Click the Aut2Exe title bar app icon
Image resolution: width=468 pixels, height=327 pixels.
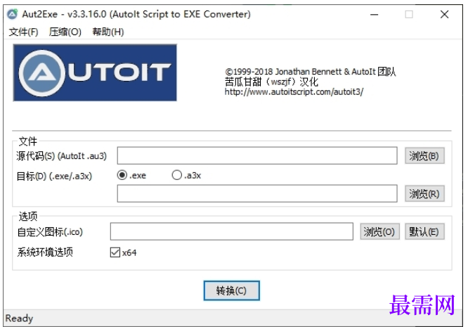click(12, 14)
